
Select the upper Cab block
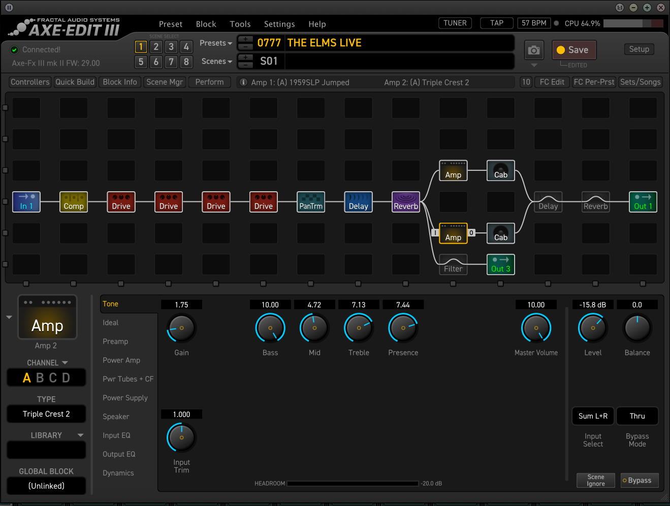click(x=501, y=170)
